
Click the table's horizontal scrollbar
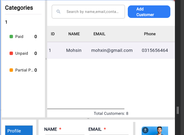[86, 109]
